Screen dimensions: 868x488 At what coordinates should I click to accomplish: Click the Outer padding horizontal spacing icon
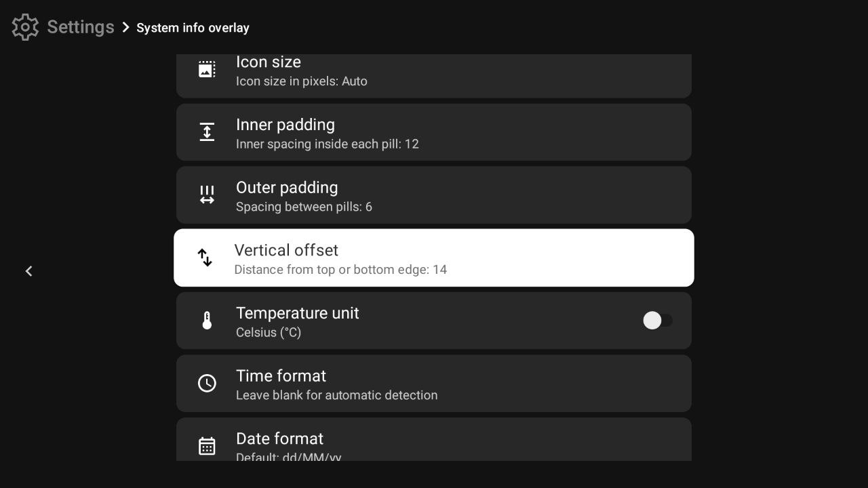(x=207, y=195)
